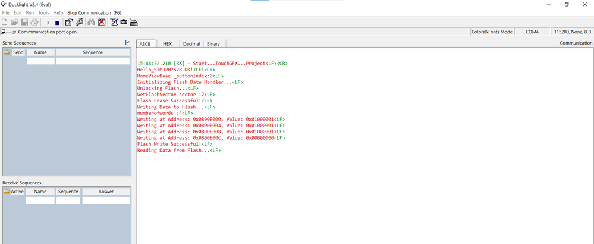
Task: Open the Edit menu
Action: point(18,13)
